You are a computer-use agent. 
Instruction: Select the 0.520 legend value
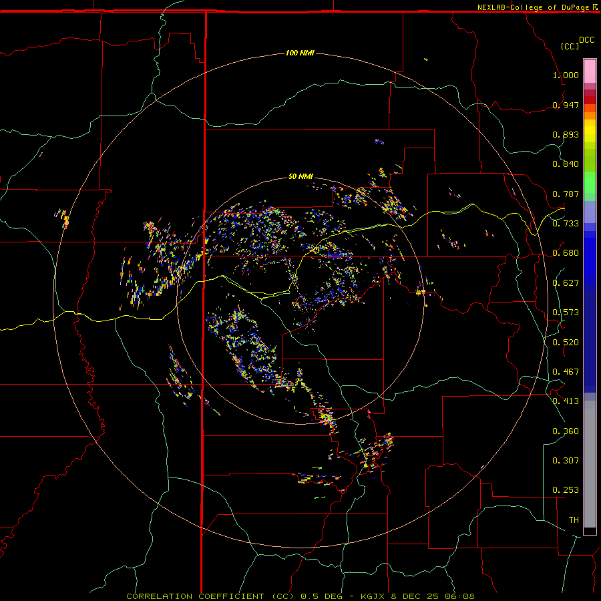point(566,343)
